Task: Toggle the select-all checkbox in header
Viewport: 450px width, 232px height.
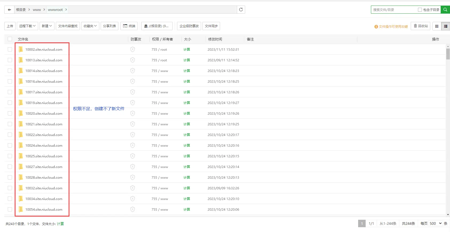Action: (x=10, y=39)
